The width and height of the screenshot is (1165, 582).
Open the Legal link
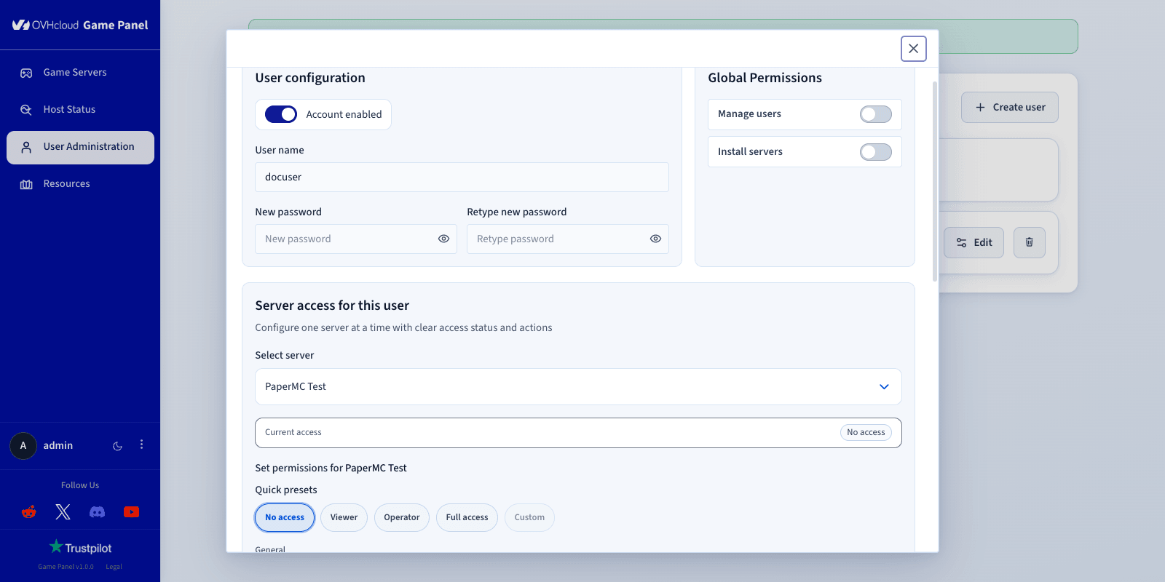tap(114, 567)
